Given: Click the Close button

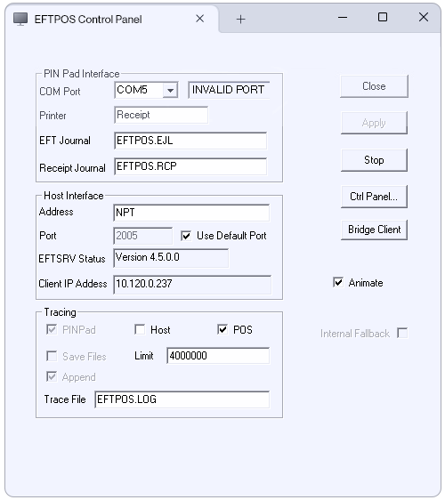Looking at the screenshot, I should (374, 86).
